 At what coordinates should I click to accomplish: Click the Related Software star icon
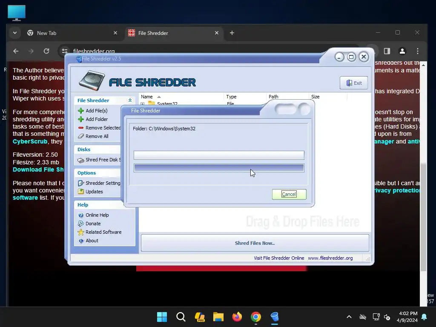click(x=80, y=232)
